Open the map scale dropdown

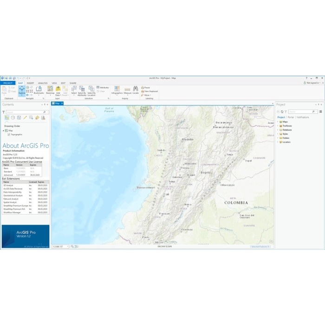coord(68,247)
